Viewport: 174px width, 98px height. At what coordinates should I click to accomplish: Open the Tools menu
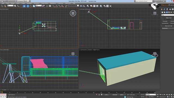pos(8,3)
